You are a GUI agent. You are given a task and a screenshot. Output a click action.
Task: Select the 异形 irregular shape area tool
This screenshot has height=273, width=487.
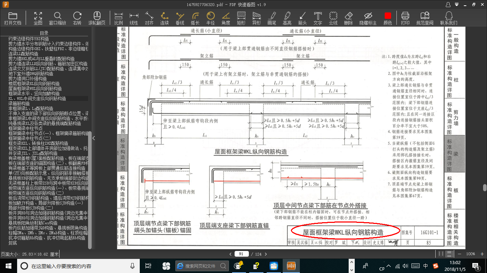click(x=257, y=18)
